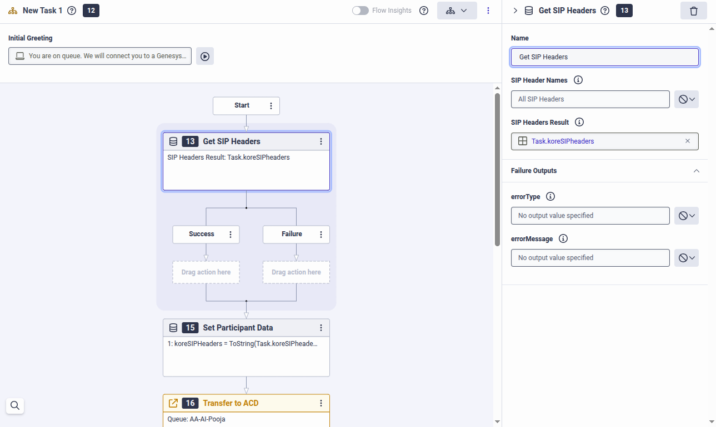Click help icon next to New Task 1
716x427 pixels.
[72, 11]
